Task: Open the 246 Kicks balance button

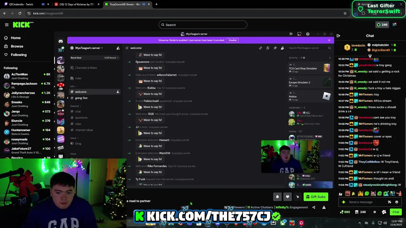Action: (x=382, y=25)
